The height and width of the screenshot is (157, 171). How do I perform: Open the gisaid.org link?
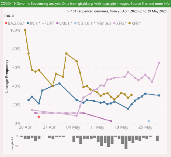(x=85, y=4)
